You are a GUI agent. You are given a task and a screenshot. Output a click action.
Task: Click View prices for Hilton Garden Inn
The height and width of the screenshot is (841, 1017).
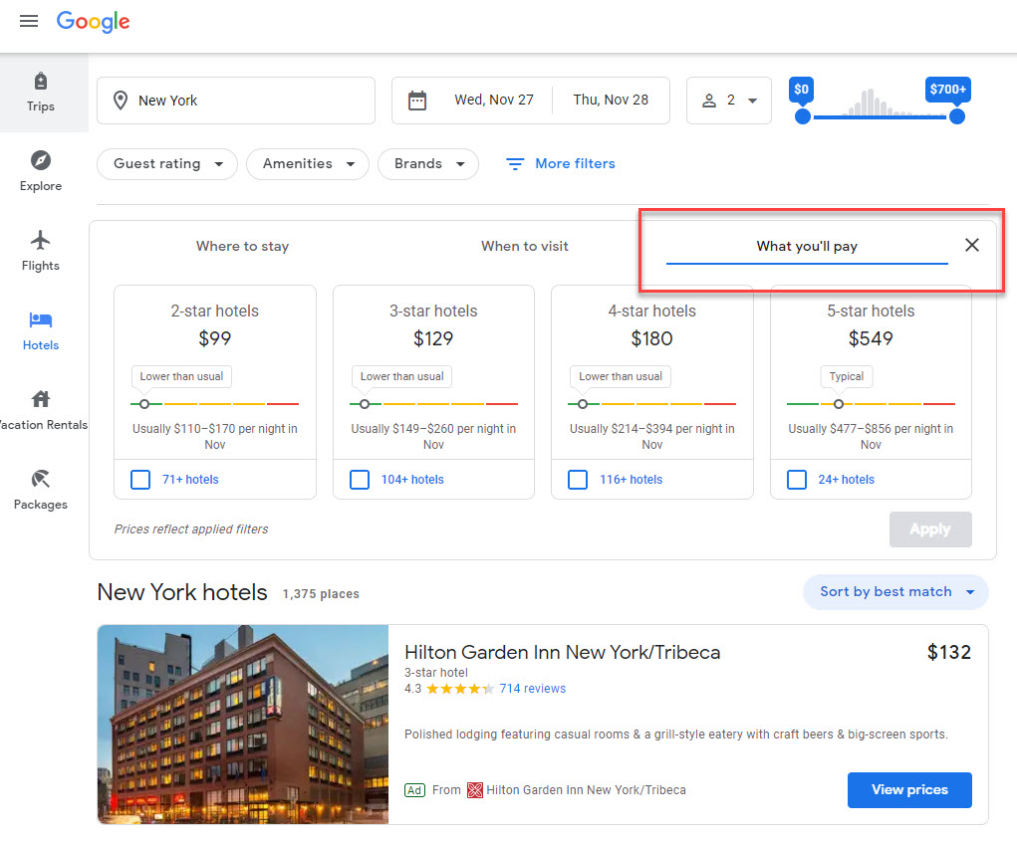click(x=908, y=789)
